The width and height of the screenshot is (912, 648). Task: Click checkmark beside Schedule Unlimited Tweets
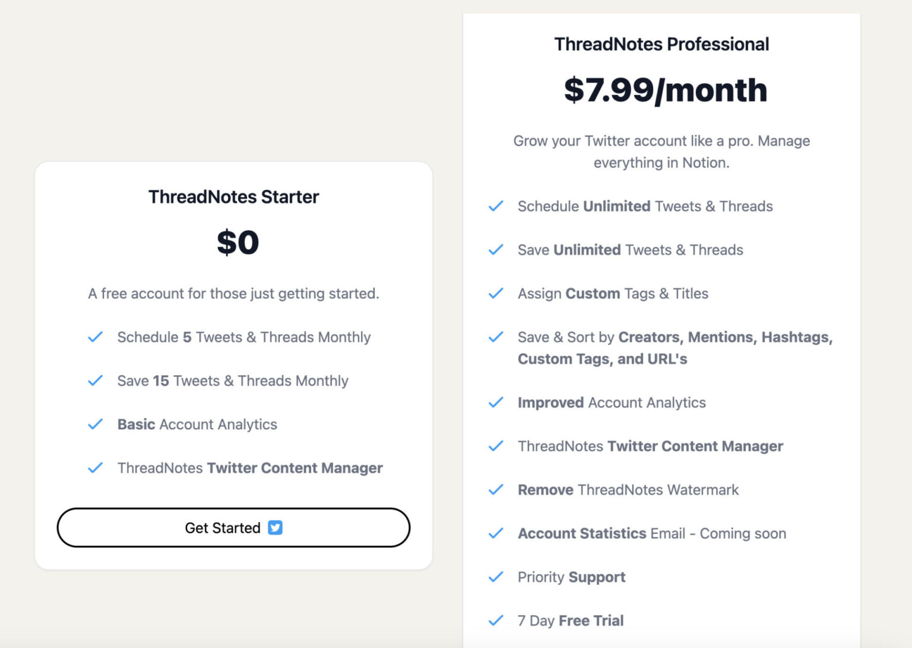[496, 206]
